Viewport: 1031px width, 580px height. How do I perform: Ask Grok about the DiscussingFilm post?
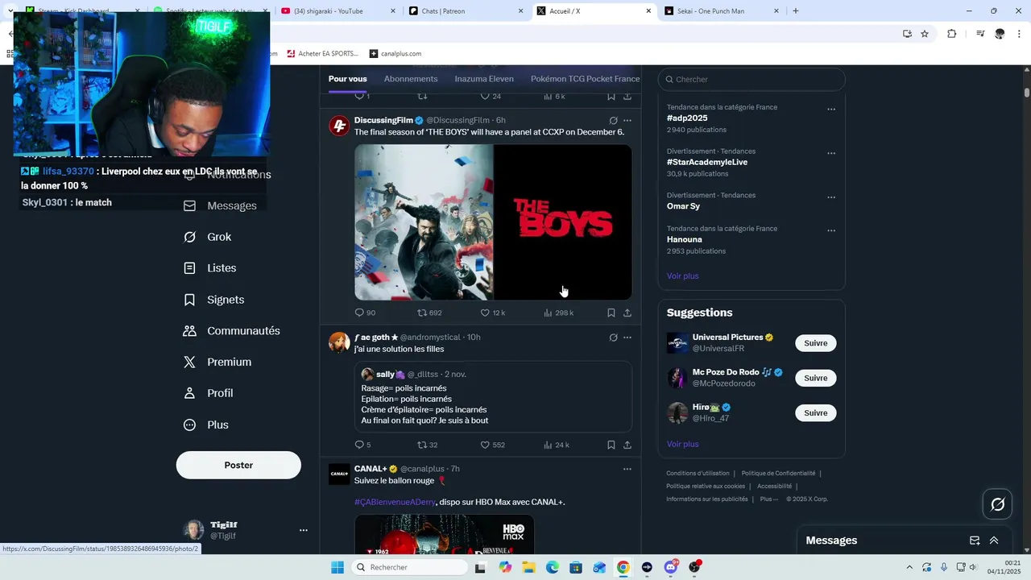point(613,121)
